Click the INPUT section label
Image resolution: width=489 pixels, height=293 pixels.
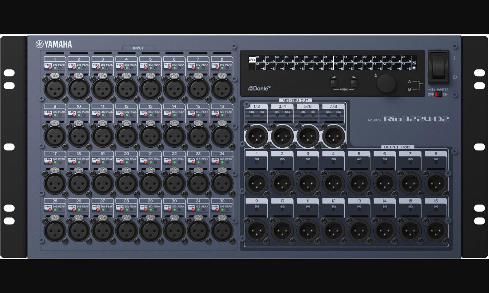pos(138,48)
